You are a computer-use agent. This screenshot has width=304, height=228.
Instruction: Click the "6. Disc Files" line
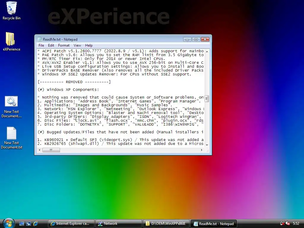(x=121, y=121)
